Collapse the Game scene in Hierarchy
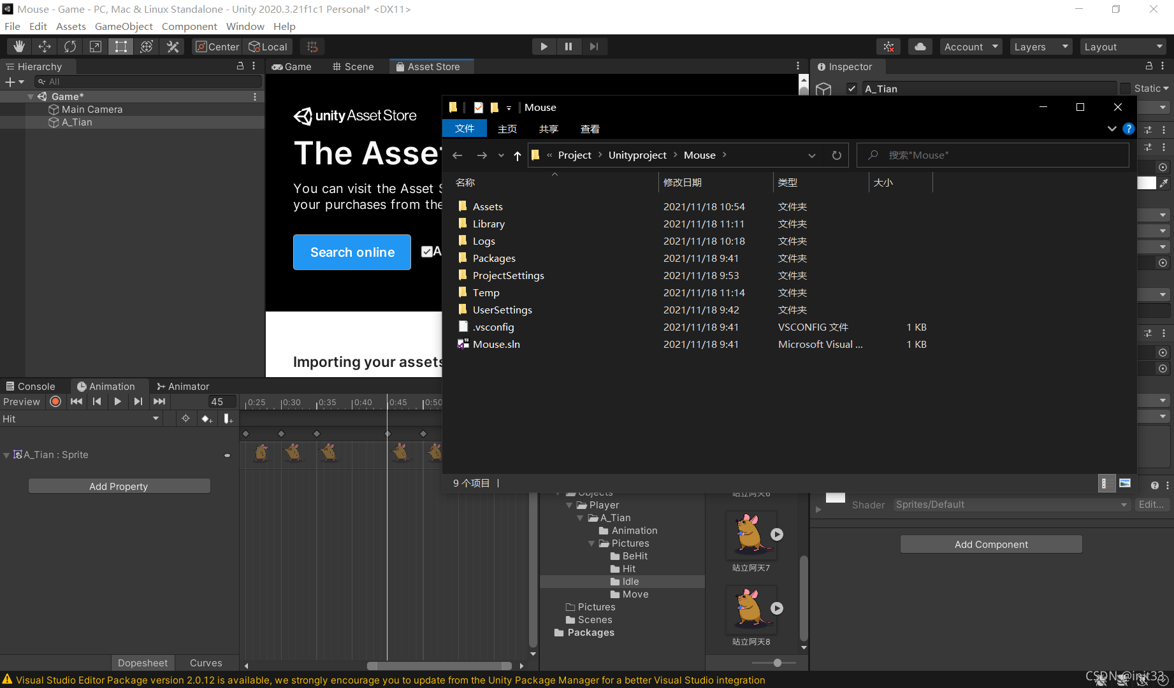This screenshot has width=1174, height=688. (30, 97)
